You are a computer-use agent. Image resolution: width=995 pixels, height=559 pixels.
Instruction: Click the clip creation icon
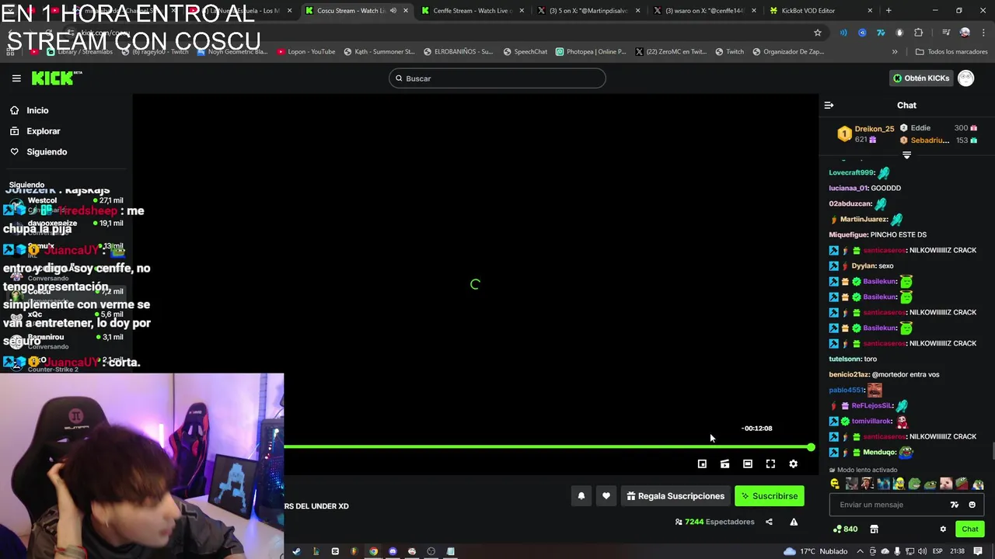(x=724, y=464)
